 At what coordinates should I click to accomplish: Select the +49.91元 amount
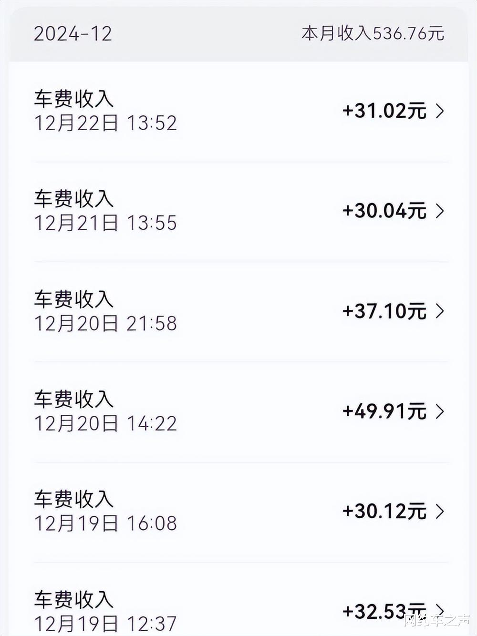[384, 411]
